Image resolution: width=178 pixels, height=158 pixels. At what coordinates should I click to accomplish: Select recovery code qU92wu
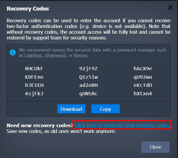pyautogui.click(x=143, y=77)
